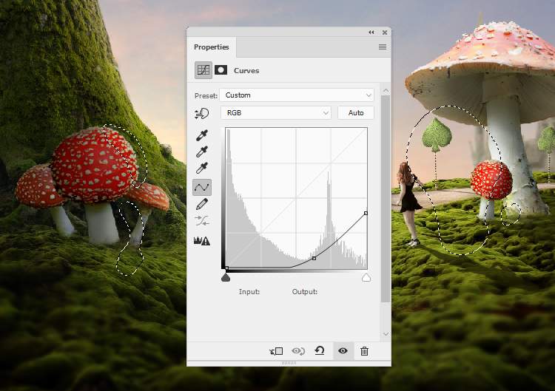Image resolution: width=555 pixels, height=391 pixels.
Task: Click the Curves adjustment icon
Action: tap(203, 70)
